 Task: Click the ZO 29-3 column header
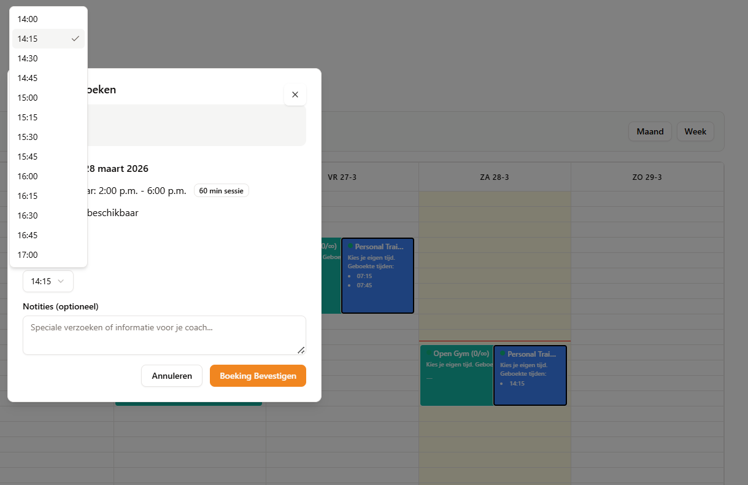(647, 177)
